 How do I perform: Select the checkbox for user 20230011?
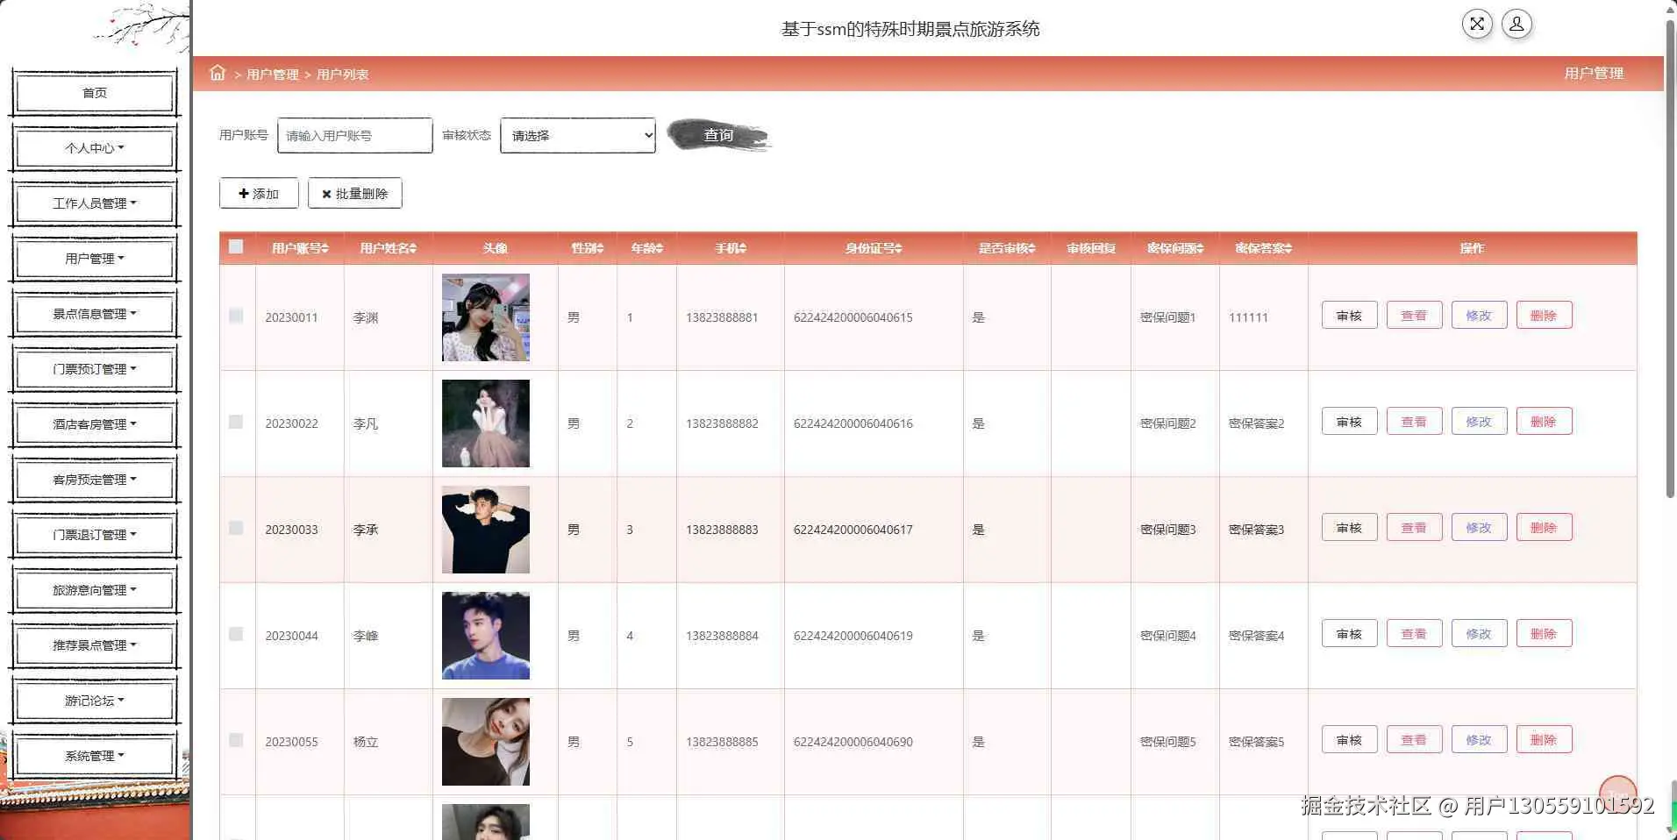point(236,316)
